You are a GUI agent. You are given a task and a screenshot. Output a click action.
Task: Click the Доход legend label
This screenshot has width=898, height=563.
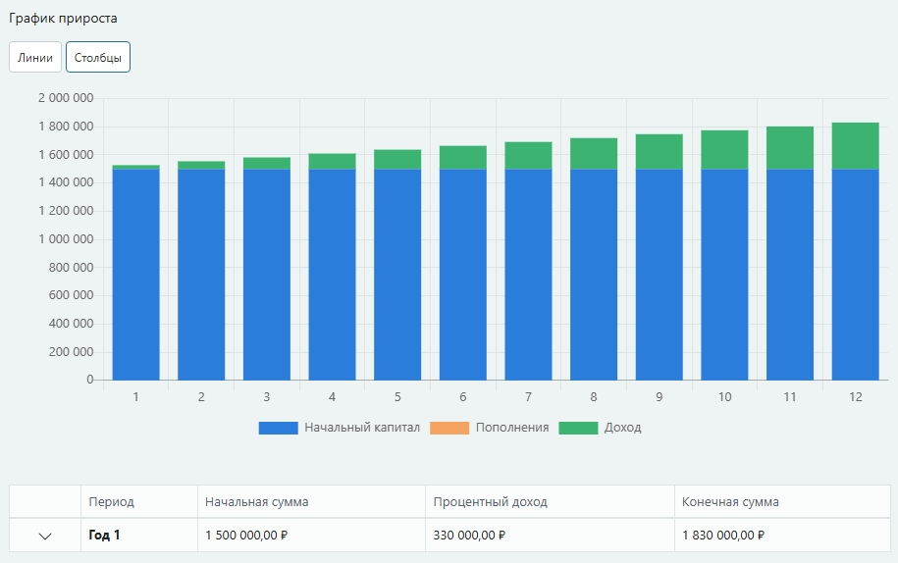tap(622, 428)
